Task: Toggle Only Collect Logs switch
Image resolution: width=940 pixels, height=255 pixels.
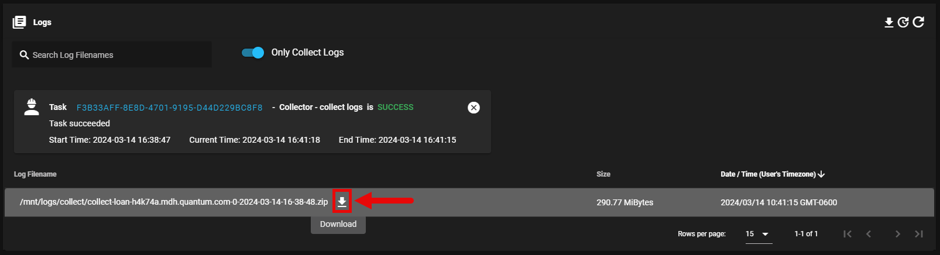Action: (x=253, y=53)
